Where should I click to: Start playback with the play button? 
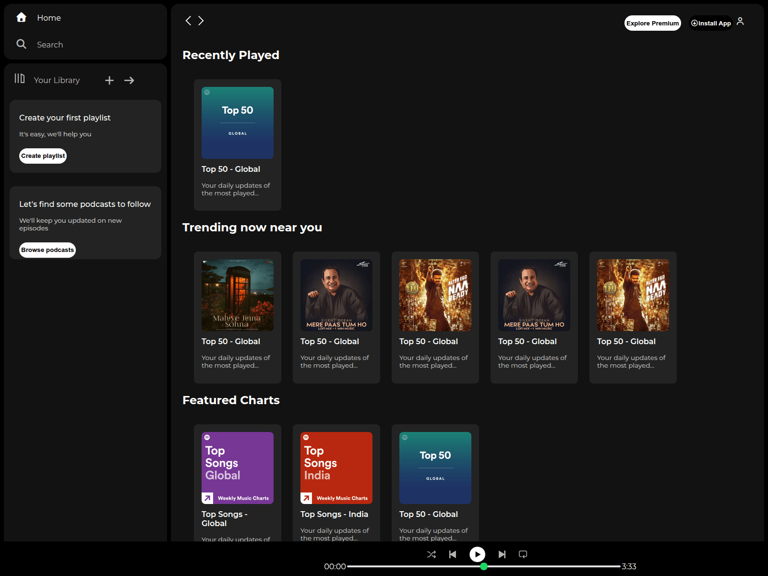pyautogui.click(x=477, y=554)
